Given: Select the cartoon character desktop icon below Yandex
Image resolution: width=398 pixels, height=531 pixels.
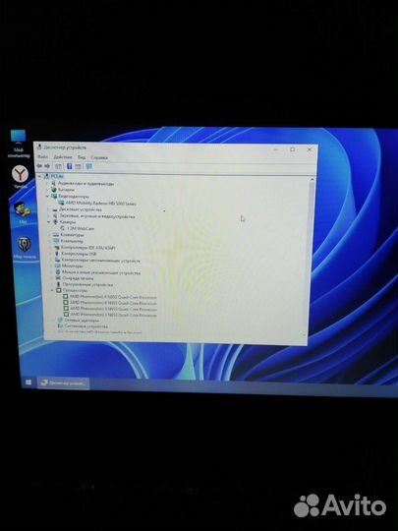Looking at the screenshot, I should [23, 213].
